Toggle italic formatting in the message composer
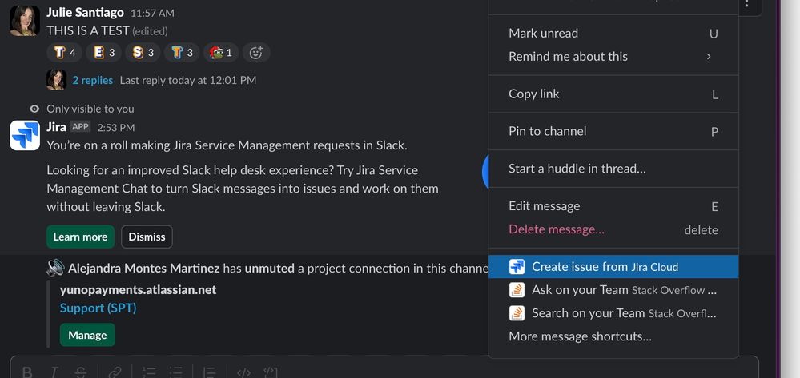800x378 pixels. click(x=54, y=373)
